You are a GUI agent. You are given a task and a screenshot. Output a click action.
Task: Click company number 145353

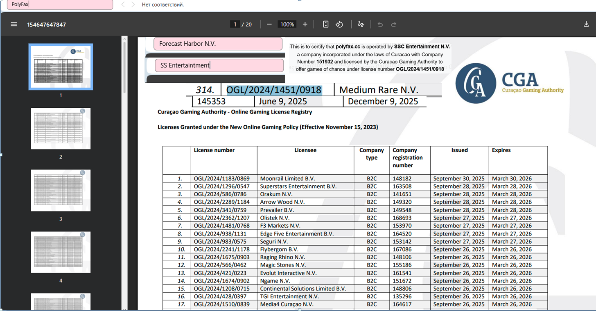[x=211, y=101]
